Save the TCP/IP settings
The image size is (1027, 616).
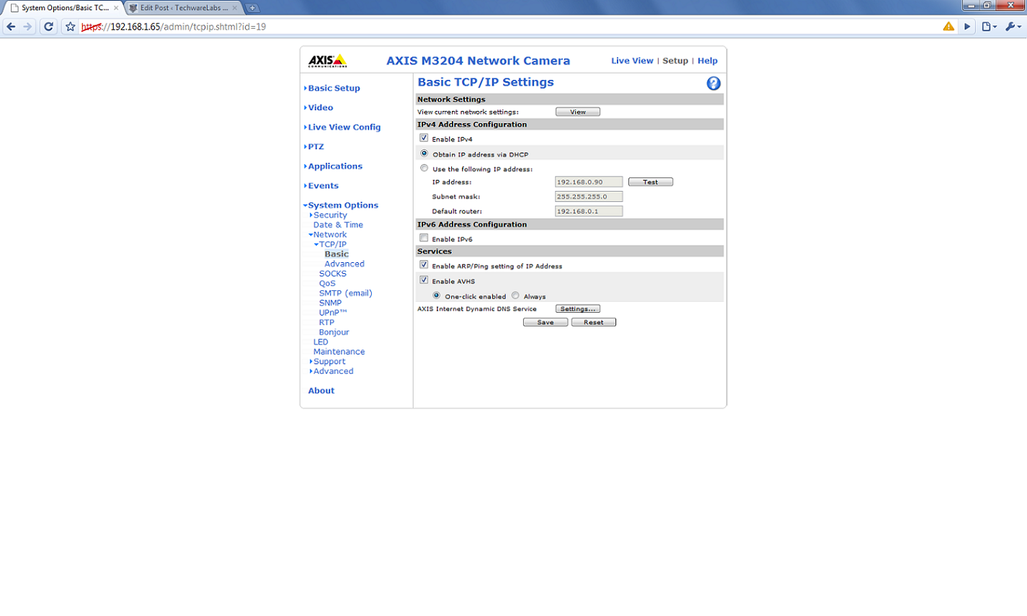pos(546,322)
